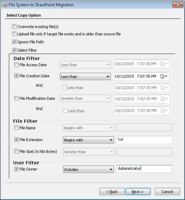Open File Name Begins with dropdown
Image resolution: width=185 pixels, height=200 pixels.
(x=88, y=128)
